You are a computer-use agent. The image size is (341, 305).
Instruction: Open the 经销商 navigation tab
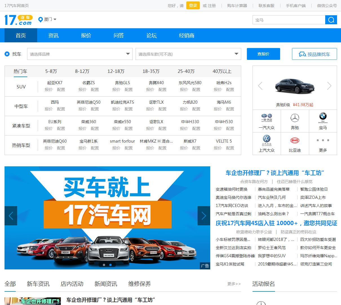[187, 35]
